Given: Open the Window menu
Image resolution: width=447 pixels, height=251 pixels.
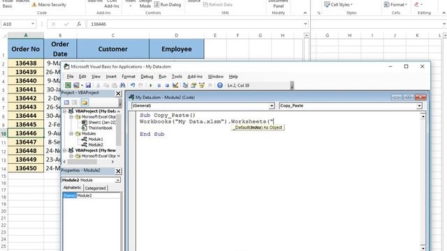Looking at the screenshot, I should pyautogui.click(x=216, y=77).
